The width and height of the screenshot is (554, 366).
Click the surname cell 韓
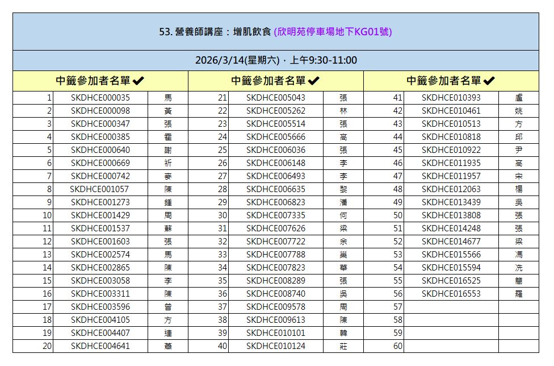[343, 333]
